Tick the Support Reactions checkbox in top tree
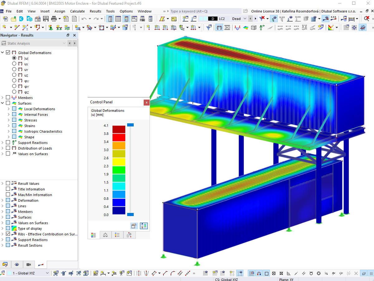The image size is (374, 281). tap(8, 142)
